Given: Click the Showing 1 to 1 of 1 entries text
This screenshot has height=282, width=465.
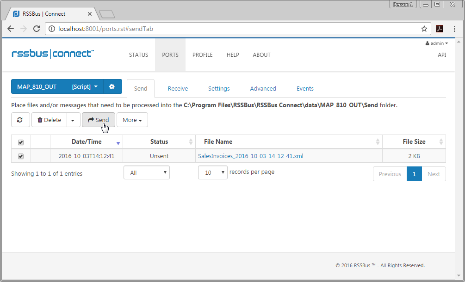Looking at the screenshot, I should click(x=47, y=173).
